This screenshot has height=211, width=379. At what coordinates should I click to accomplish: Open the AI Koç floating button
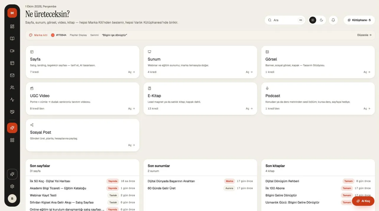click(x=363, y=201)
